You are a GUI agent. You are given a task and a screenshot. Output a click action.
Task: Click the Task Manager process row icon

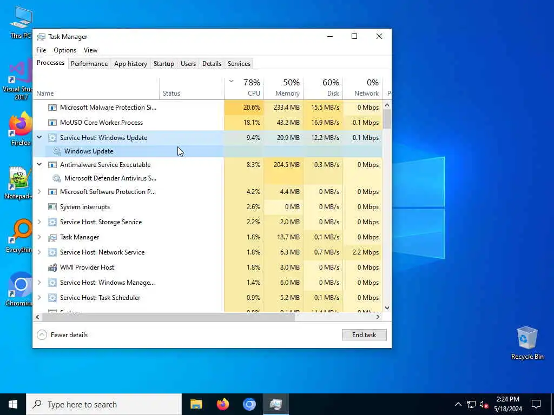click(52, 237)
